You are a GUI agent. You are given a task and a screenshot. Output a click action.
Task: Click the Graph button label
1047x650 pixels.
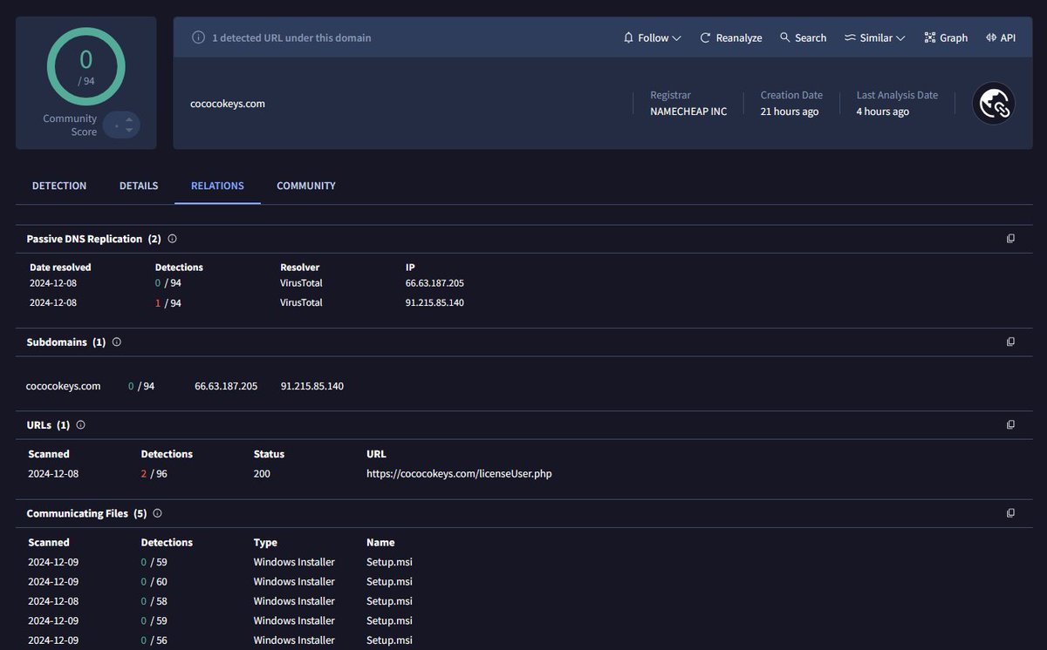pyautogui.click(x=954, y=38)
